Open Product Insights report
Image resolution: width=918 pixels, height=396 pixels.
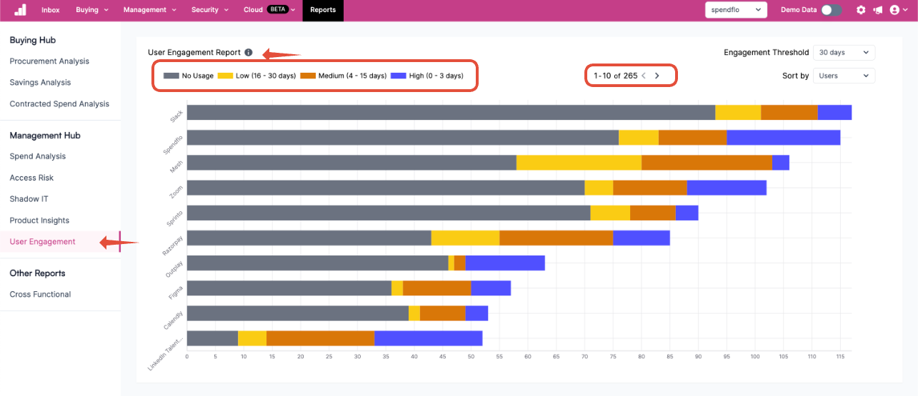tap(39, 220)
